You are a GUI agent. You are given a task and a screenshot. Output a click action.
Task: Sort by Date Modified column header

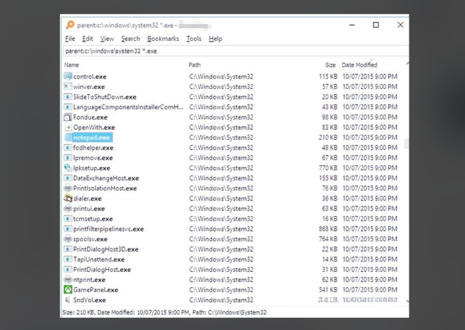click(x=360, y=65)
